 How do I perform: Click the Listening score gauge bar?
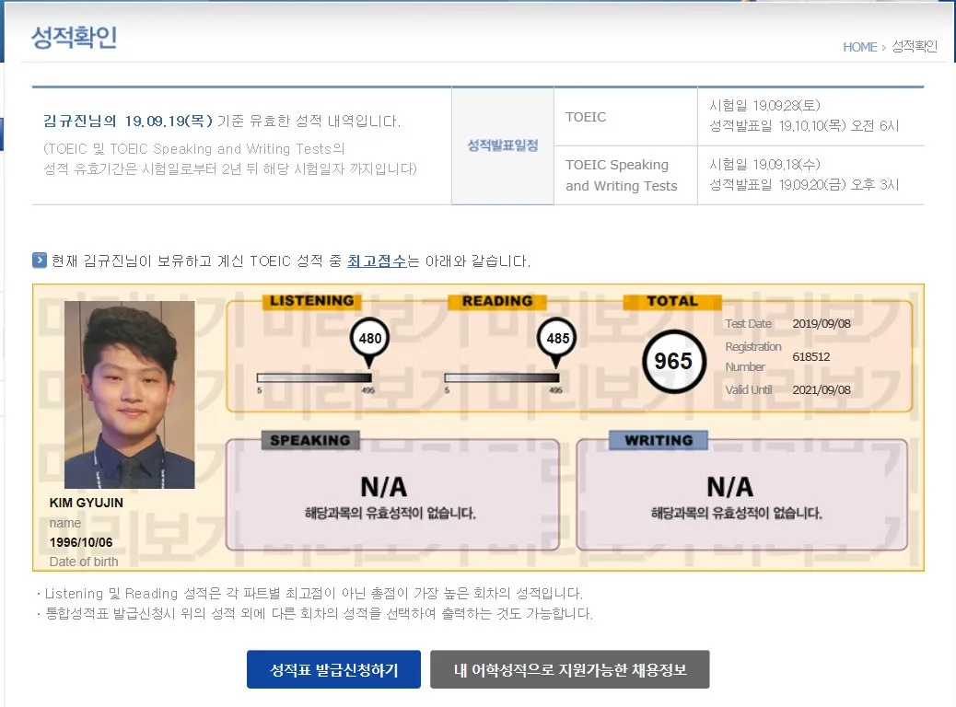coord(312,376)
